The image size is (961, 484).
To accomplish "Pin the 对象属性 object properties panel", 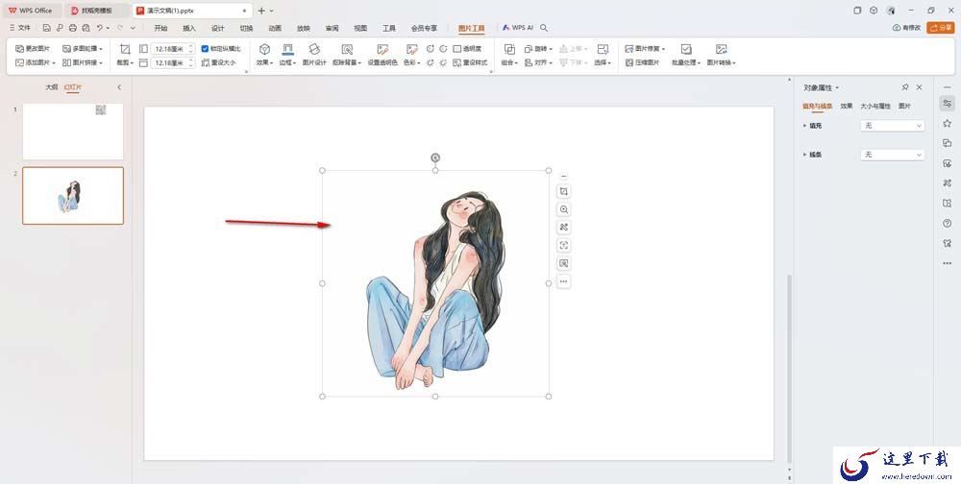I will [x=905, y=87].
